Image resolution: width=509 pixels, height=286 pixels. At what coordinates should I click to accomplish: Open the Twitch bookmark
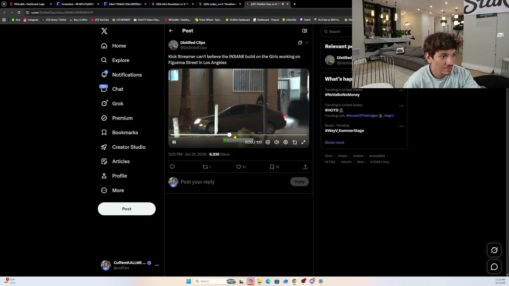305,20
